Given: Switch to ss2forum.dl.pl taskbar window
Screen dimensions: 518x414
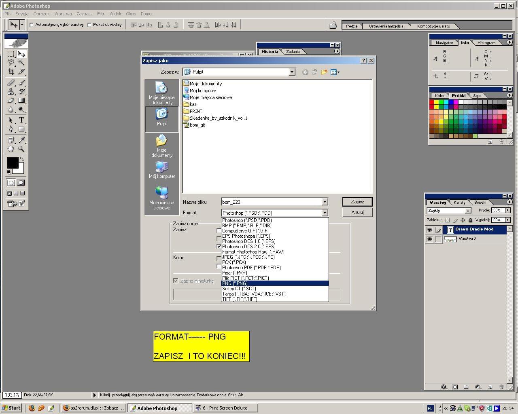Looking at the screenshot, I should (x=94, y=408).
